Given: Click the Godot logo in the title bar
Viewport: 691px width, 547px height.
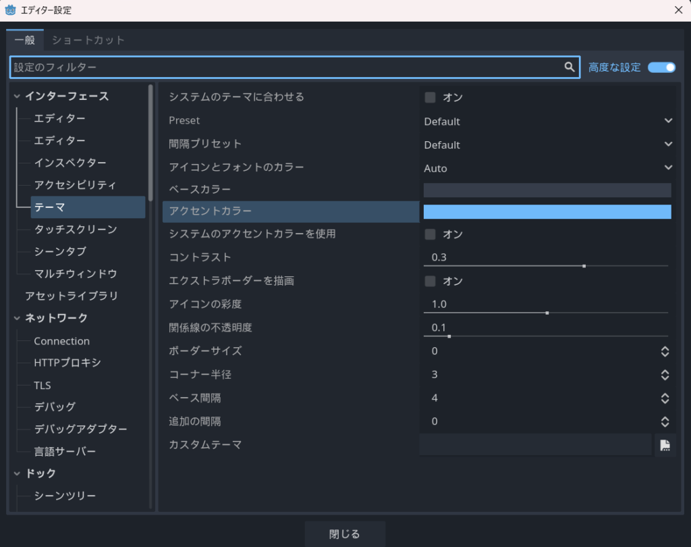Looking at the screenshot, I should (x=9, y=10).
